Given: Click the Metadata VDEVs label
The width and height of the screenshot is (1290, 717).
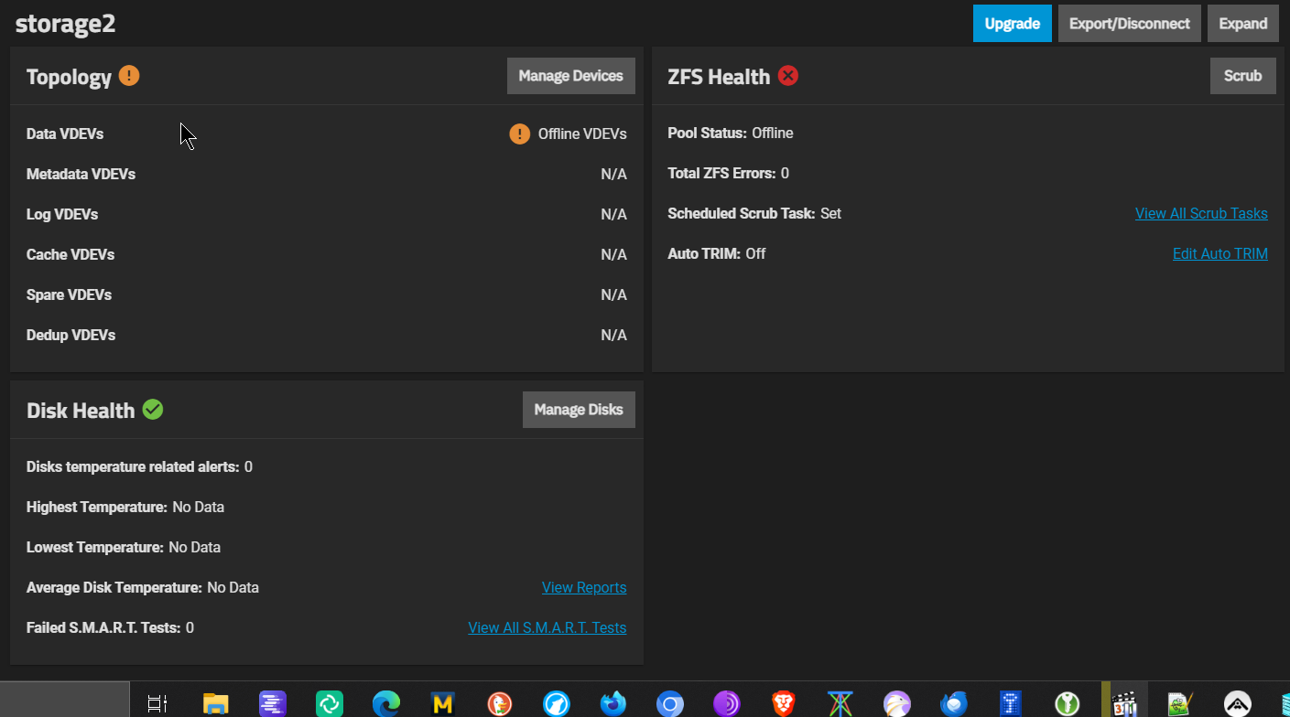Looking at the screenshot, I should [81, 174].
